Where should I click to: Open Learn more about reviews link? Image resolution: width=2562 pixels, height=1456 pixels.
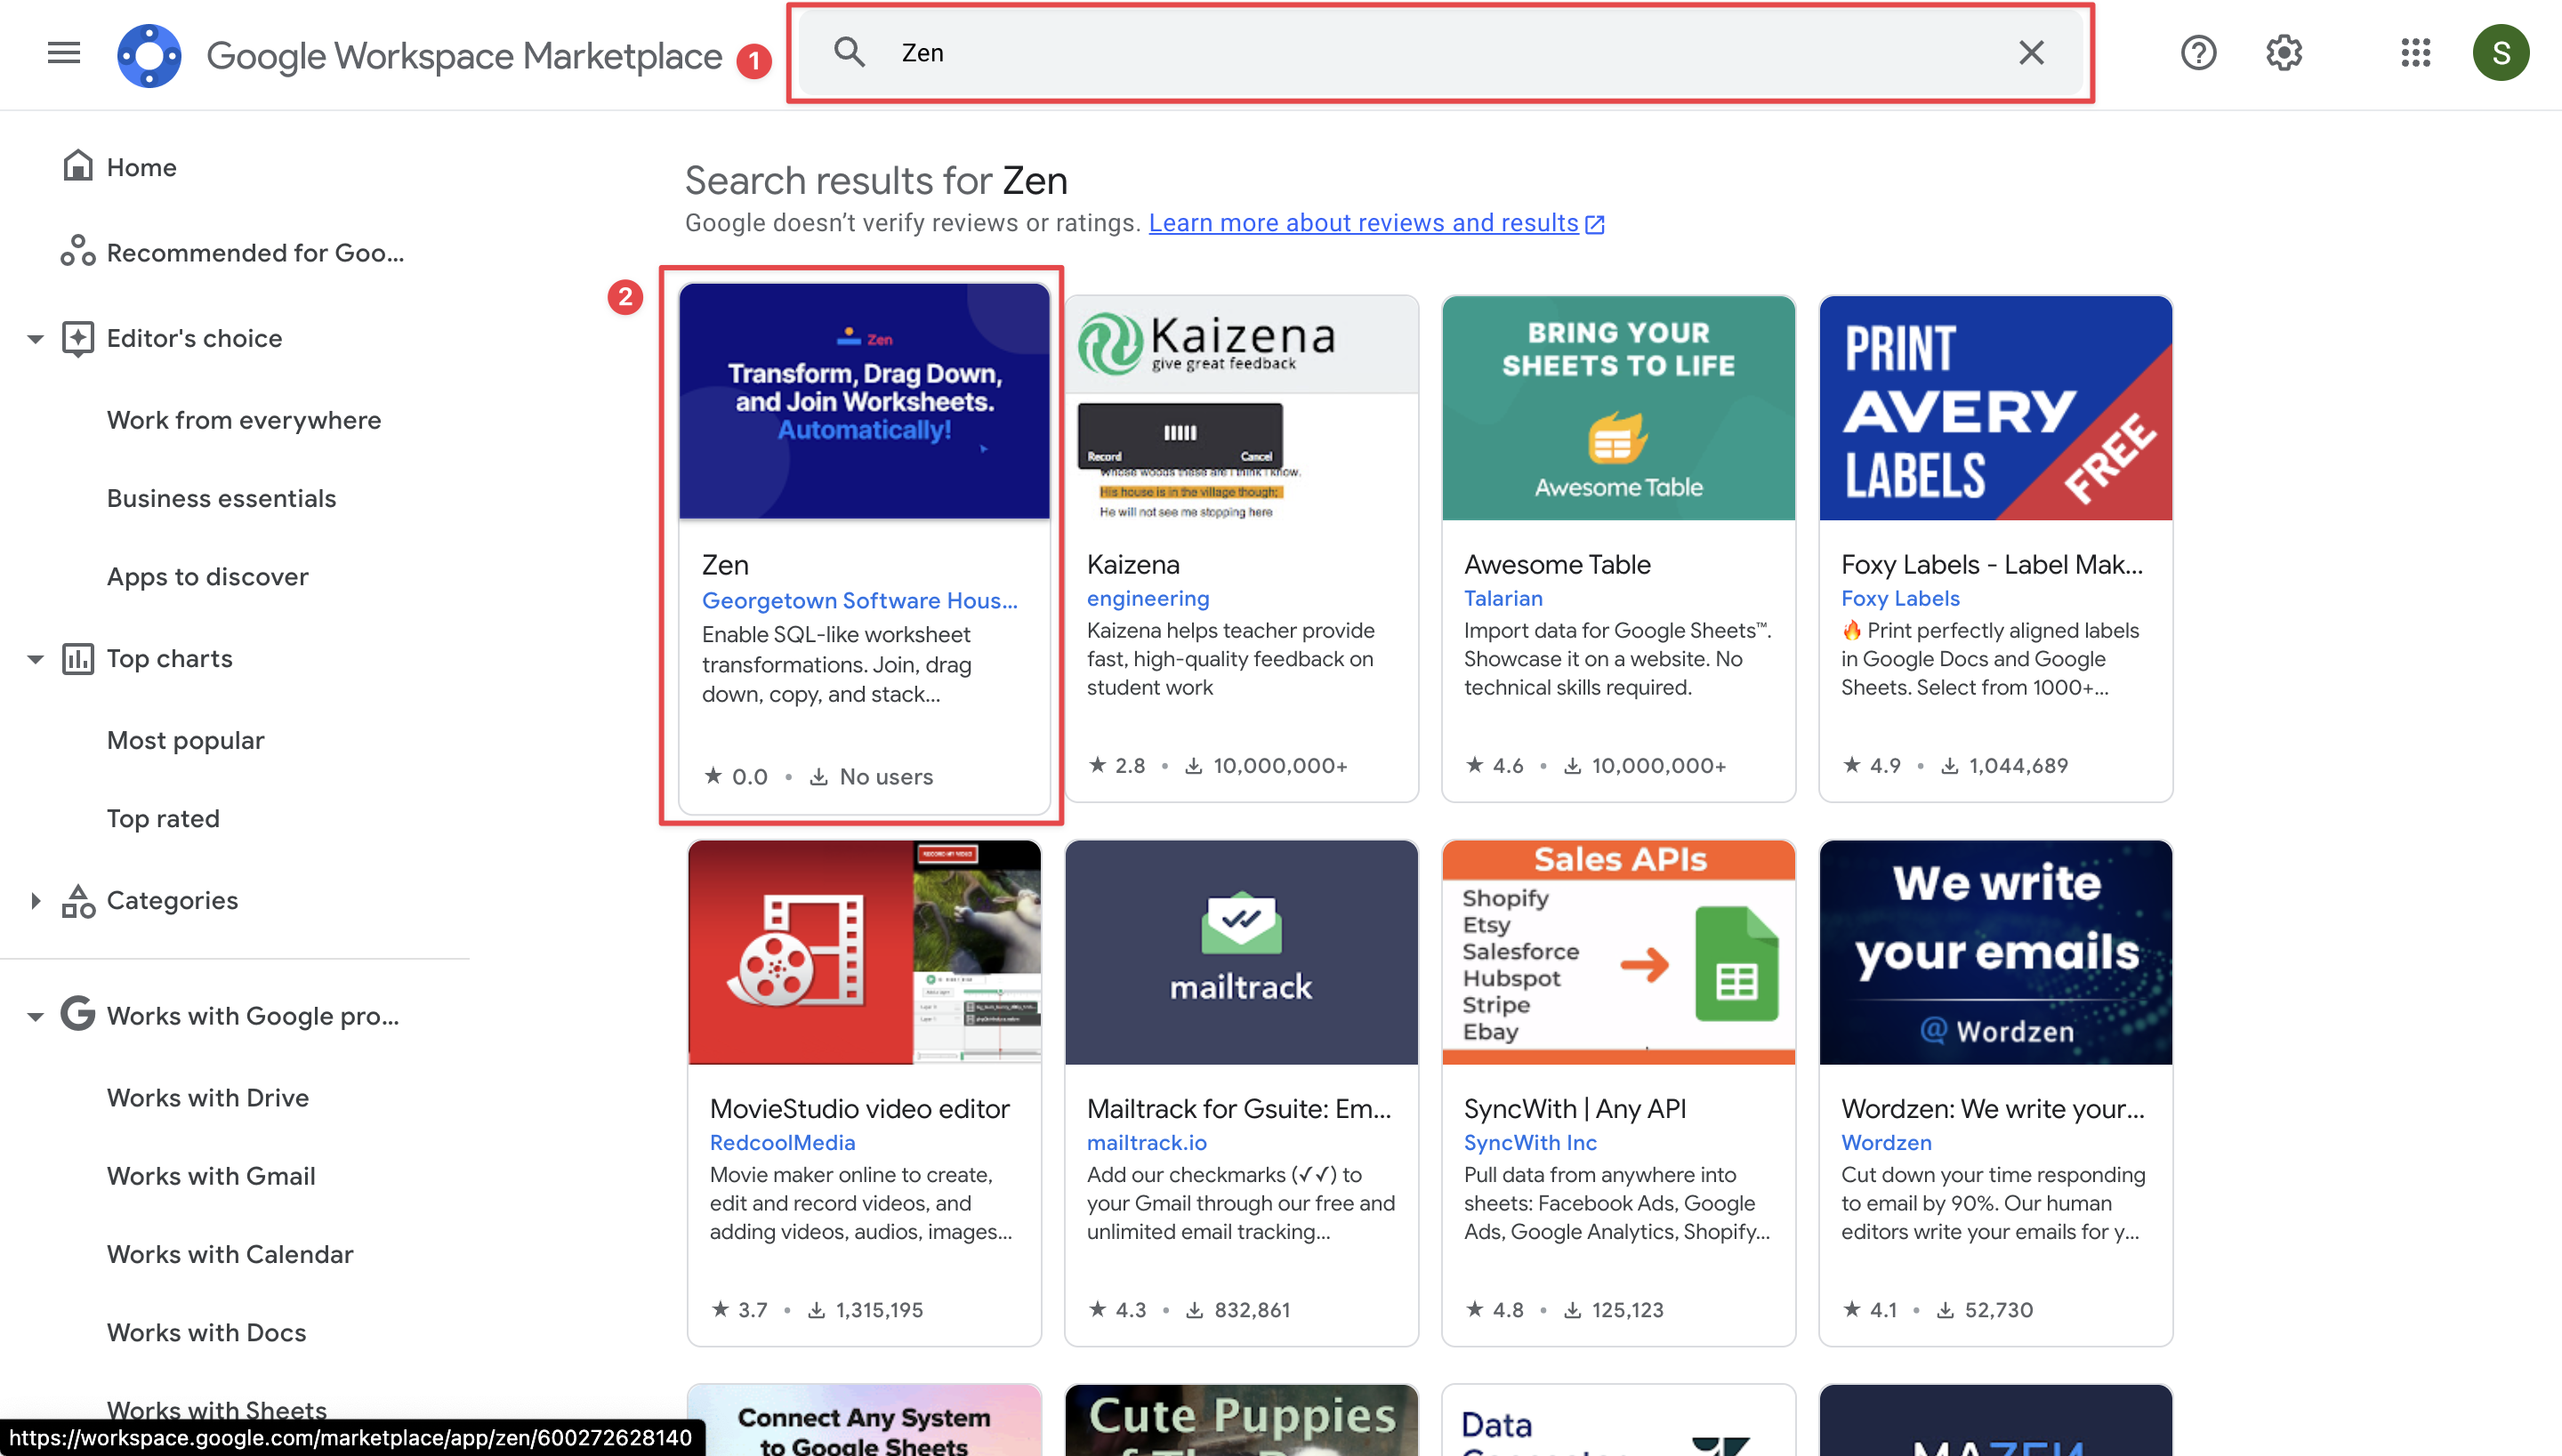pos(1363,223)
